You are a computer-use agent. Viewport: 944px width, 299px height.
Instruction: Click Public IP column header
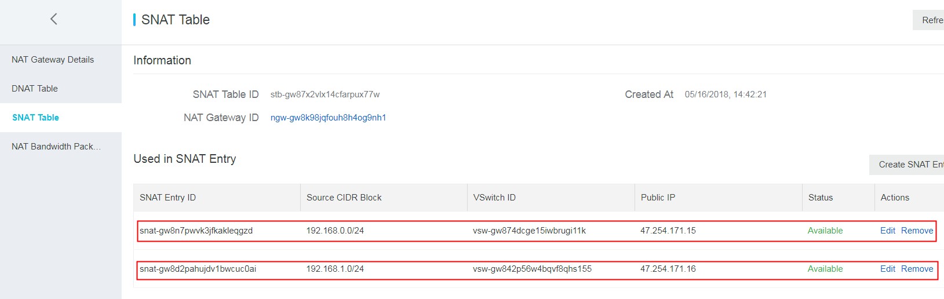[x=658, y=198]
